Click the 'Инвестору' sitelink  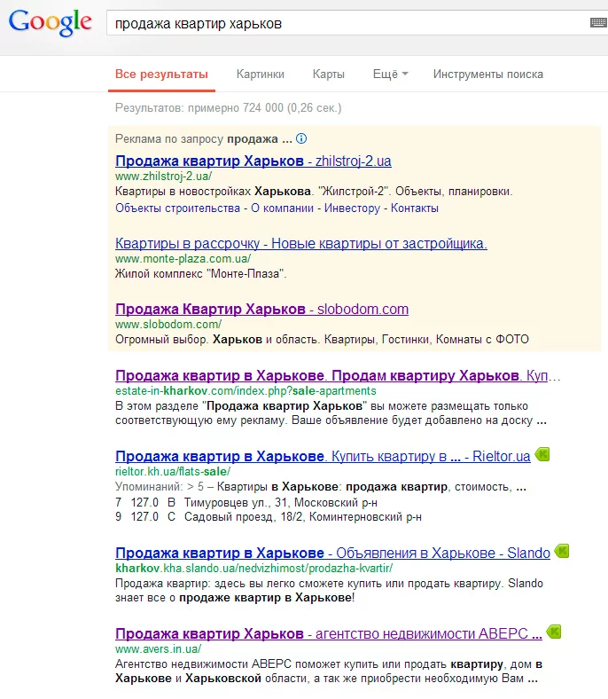[353, 208]
